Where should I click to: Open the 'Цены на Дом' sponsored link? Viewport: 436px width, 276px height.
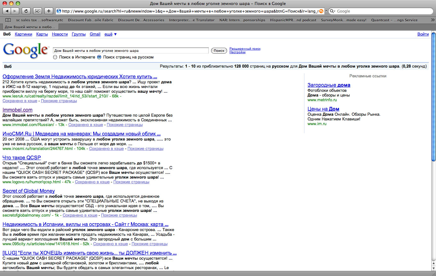323,109
